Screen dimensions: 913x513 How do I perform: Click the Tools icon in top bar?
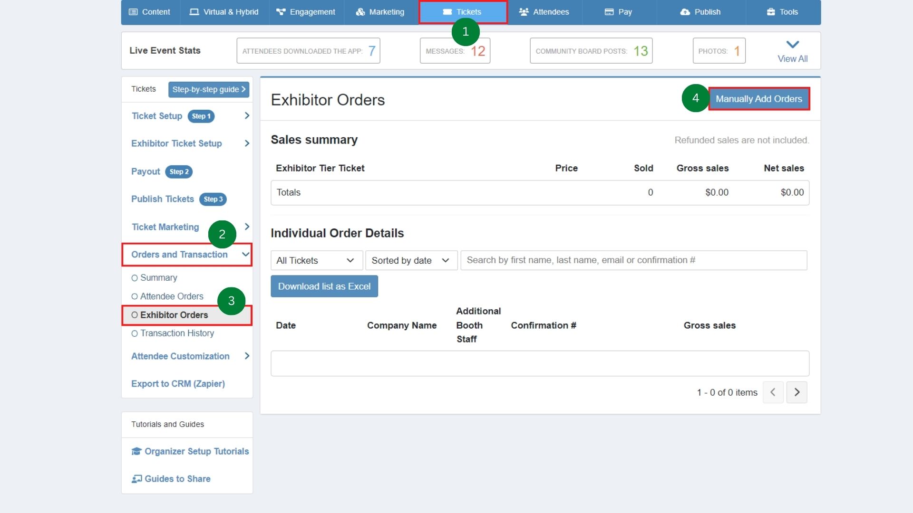770,12
